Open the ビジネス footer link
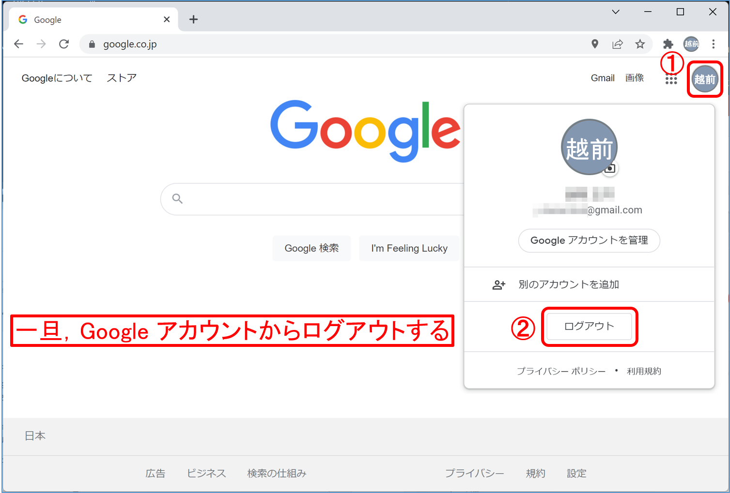730x493 pixels. [206, 473]
